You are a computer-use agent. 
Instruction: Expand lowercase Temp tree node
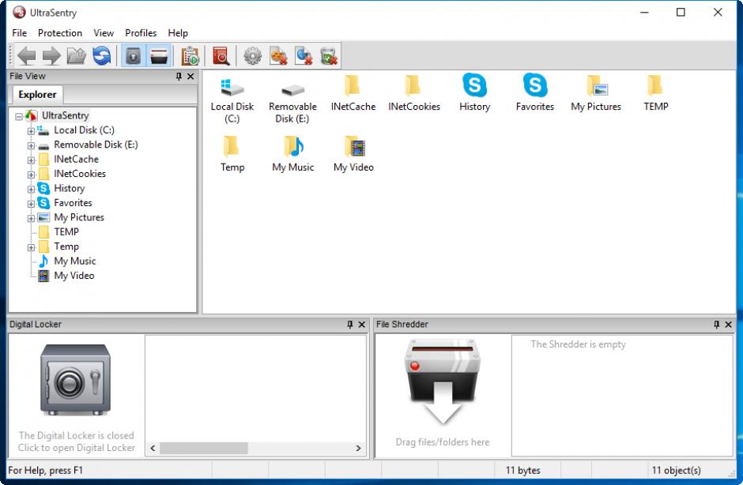(x=31, y=247)
